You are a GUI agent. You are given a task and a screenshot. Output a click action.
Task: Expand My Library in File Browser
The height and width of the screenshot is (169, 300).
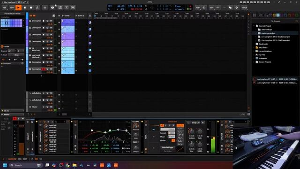[x=254, y=47]
